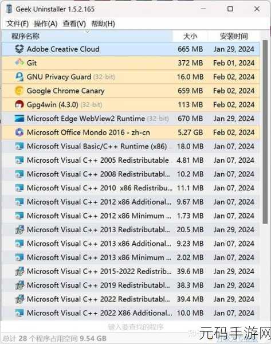Open the 帮助(H) menu
This screenshot has height=344, width=271.
click(x=103, y=24)
